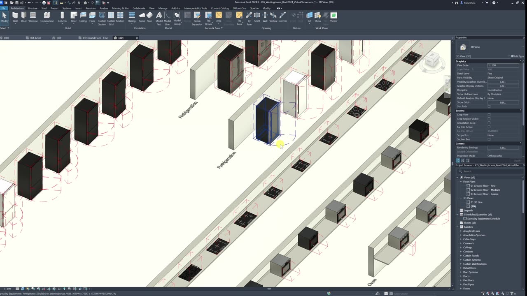
Task: Pick the Floor tool
Action: point(92,17)
